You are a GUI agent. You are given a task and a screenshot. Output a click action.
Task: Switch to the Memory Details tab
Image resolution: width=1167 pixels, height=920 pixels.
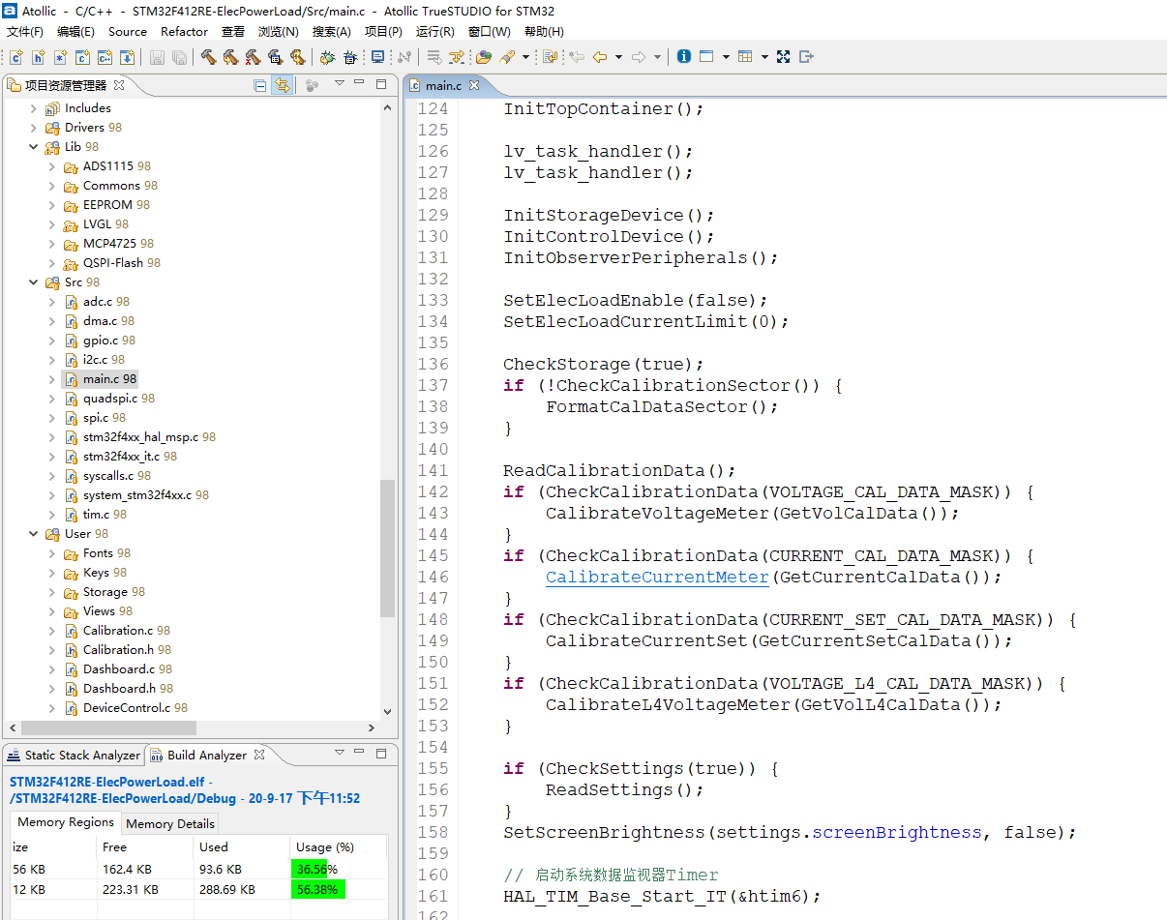pos(170,823)
